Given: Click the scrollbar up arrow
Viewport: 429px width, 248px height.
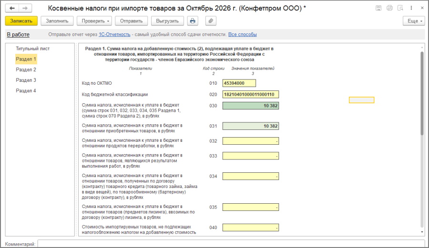Looking at the screenshot, I should [x=422, y=48].
